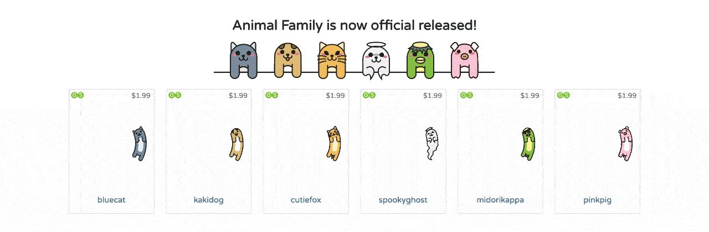Image resolution: width=709 pixels, height=232 pixels.
Task: Open the bluecat product link
Action: (111, 200)
